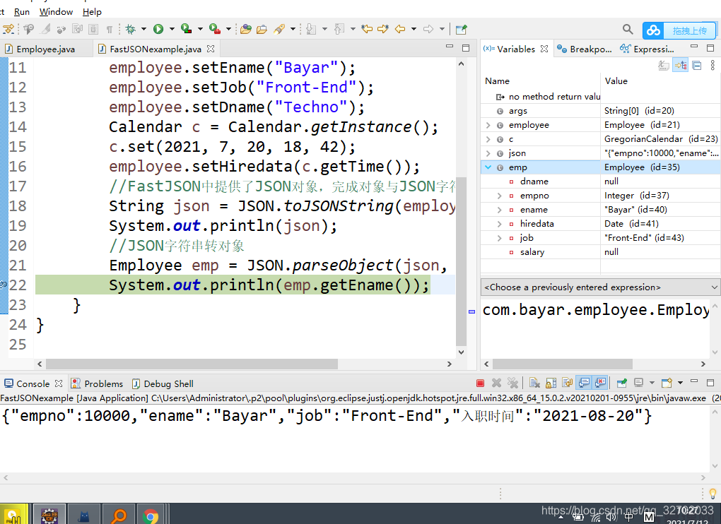This screenshot has width=721, height=524.
Task: Expand the c GregorianCalendar variable
Action: point(488,139)
